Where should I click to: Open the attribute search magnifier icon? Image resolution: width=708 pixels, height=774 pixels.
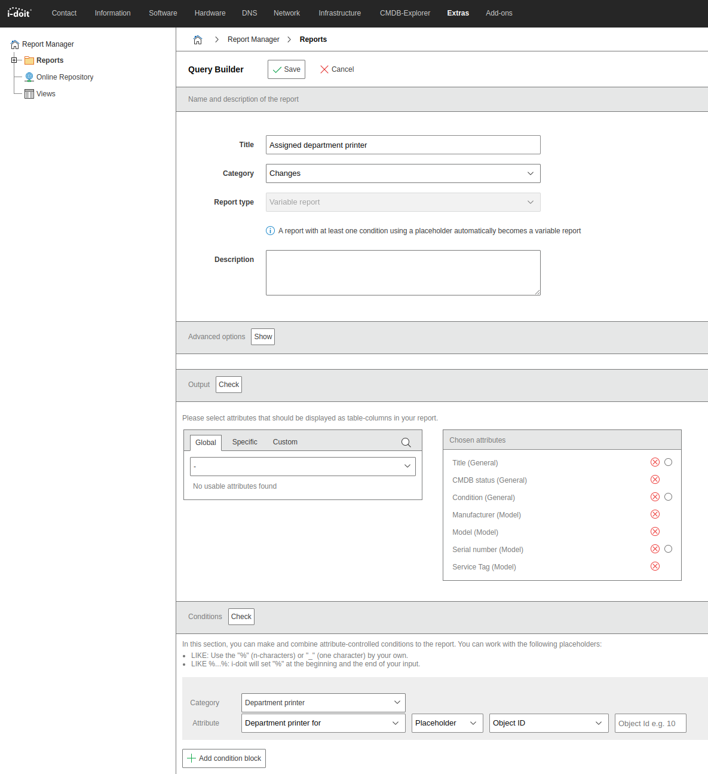pyautogui.click(x=406, y=443)
